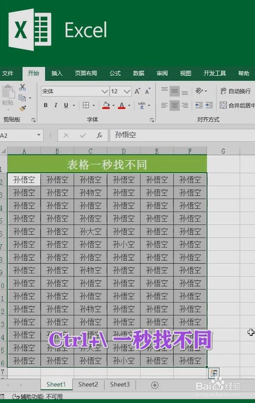Toggle Bold formatting
The width and height of the screenshot is (255, 403).
[x=46, y=105]
